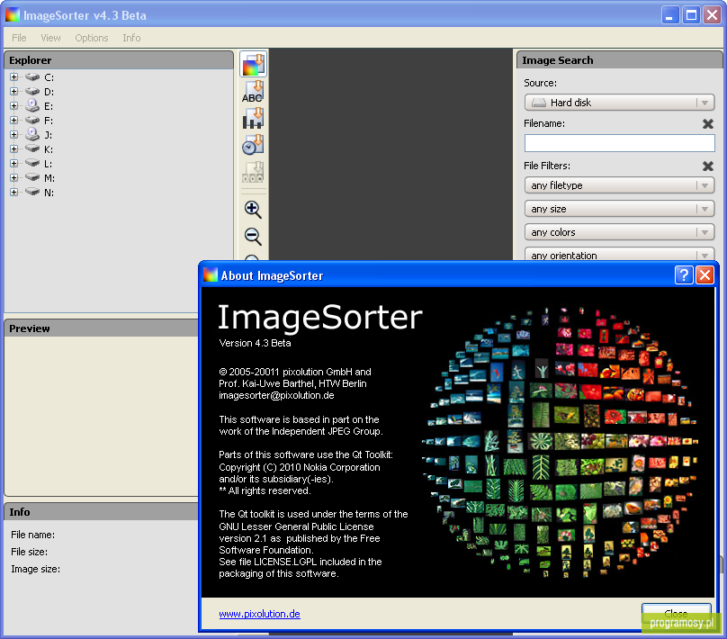727x639 pixels.
Task: Select the K: drive icon in Explorer
Action: tap(32, 148)
